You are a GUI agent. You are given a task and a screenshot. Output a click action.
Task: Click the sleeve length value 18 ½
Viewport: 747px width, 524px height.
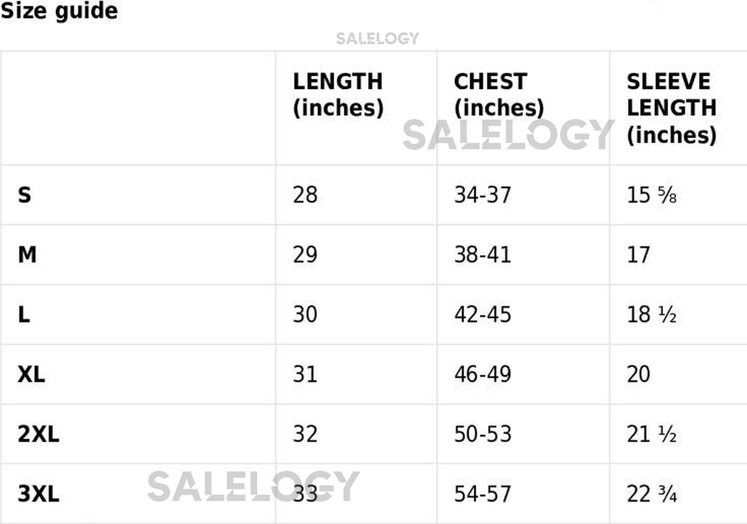[651, 314]
